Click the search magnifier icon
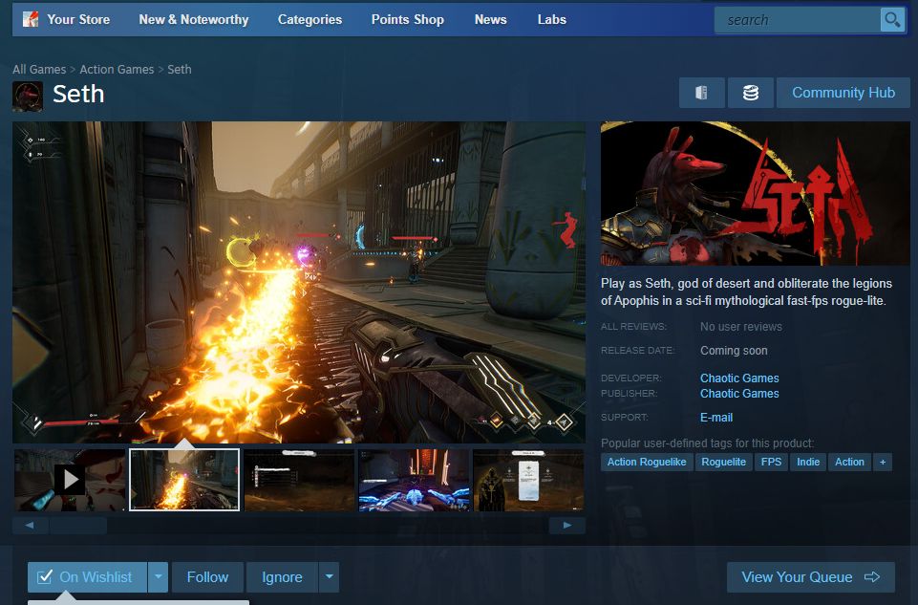 [x=892, y=20]
